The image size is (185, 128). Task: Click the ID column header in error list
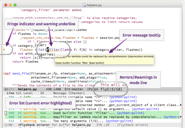42,93
